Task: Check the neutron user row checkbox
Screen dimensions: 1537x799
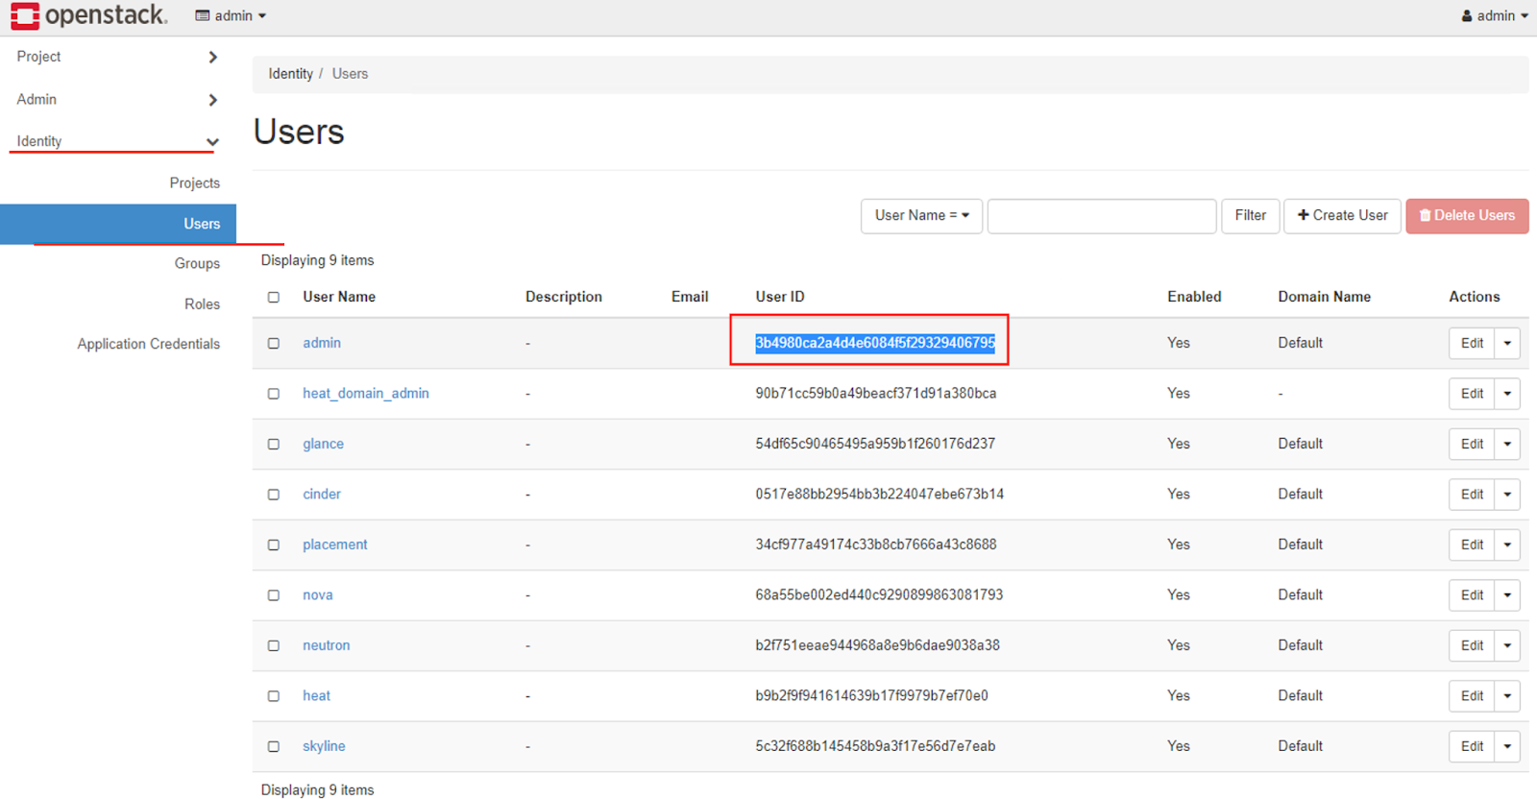Action: point(274,646)
